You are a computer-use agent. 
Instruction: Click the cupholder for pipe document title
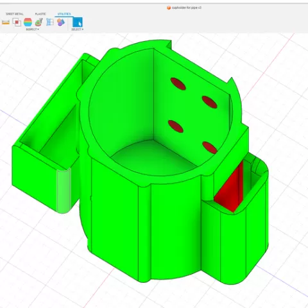click(x=187, y=8)
